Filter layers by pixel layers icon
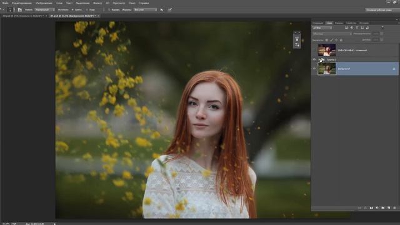 pyautogui.click(x=346, y=27)
